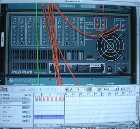140x129 pixels.
Task: Click the device icon next to the Melody track
Action: 24,121
